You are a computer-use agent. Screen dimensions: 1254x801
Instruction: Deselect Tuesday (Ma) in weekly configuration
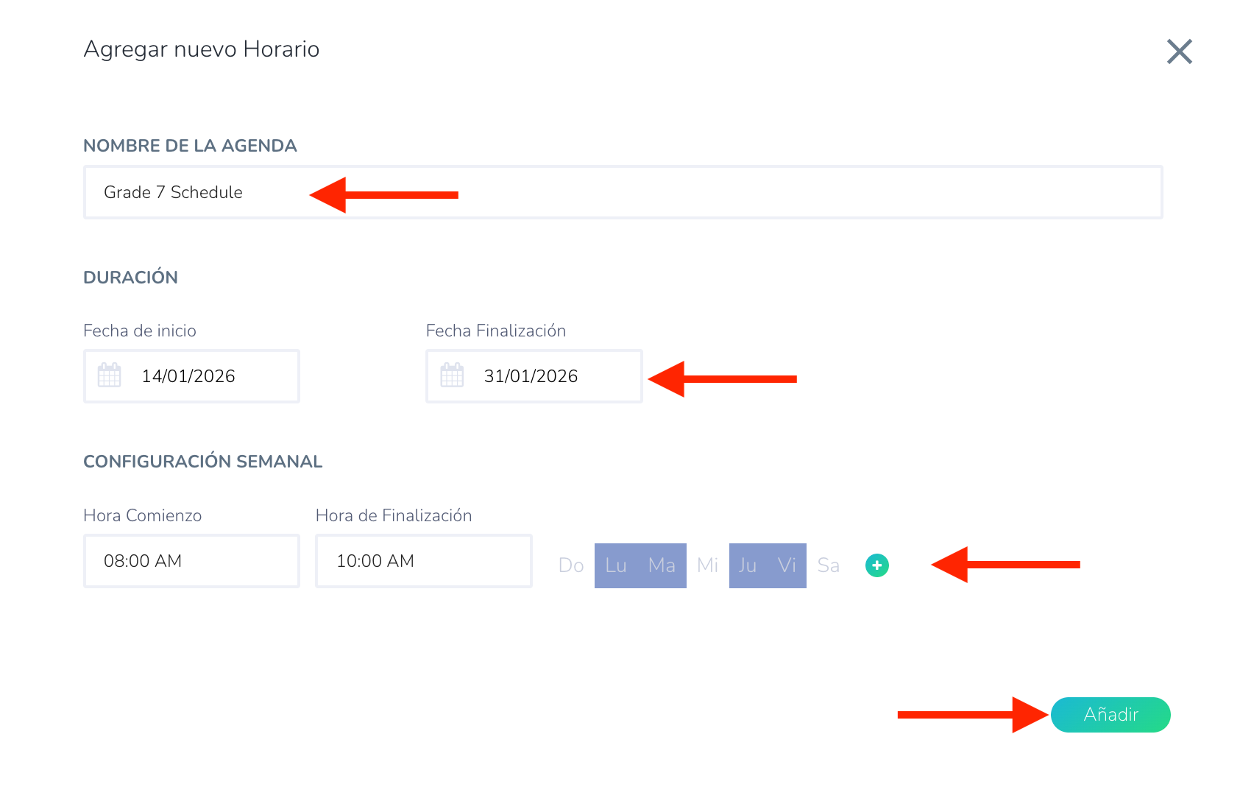click(x=662, y=565)
